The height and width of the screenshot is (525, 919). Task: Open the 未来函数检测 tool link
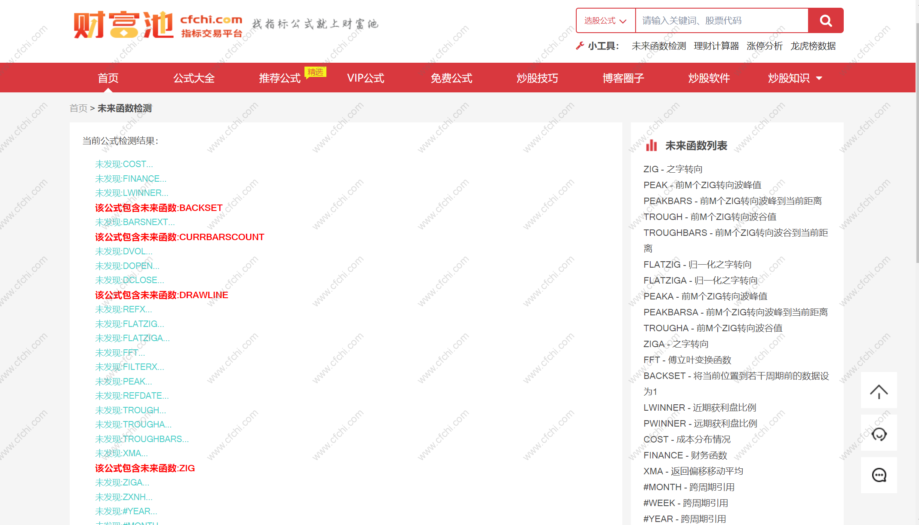(x=658, y=46)
